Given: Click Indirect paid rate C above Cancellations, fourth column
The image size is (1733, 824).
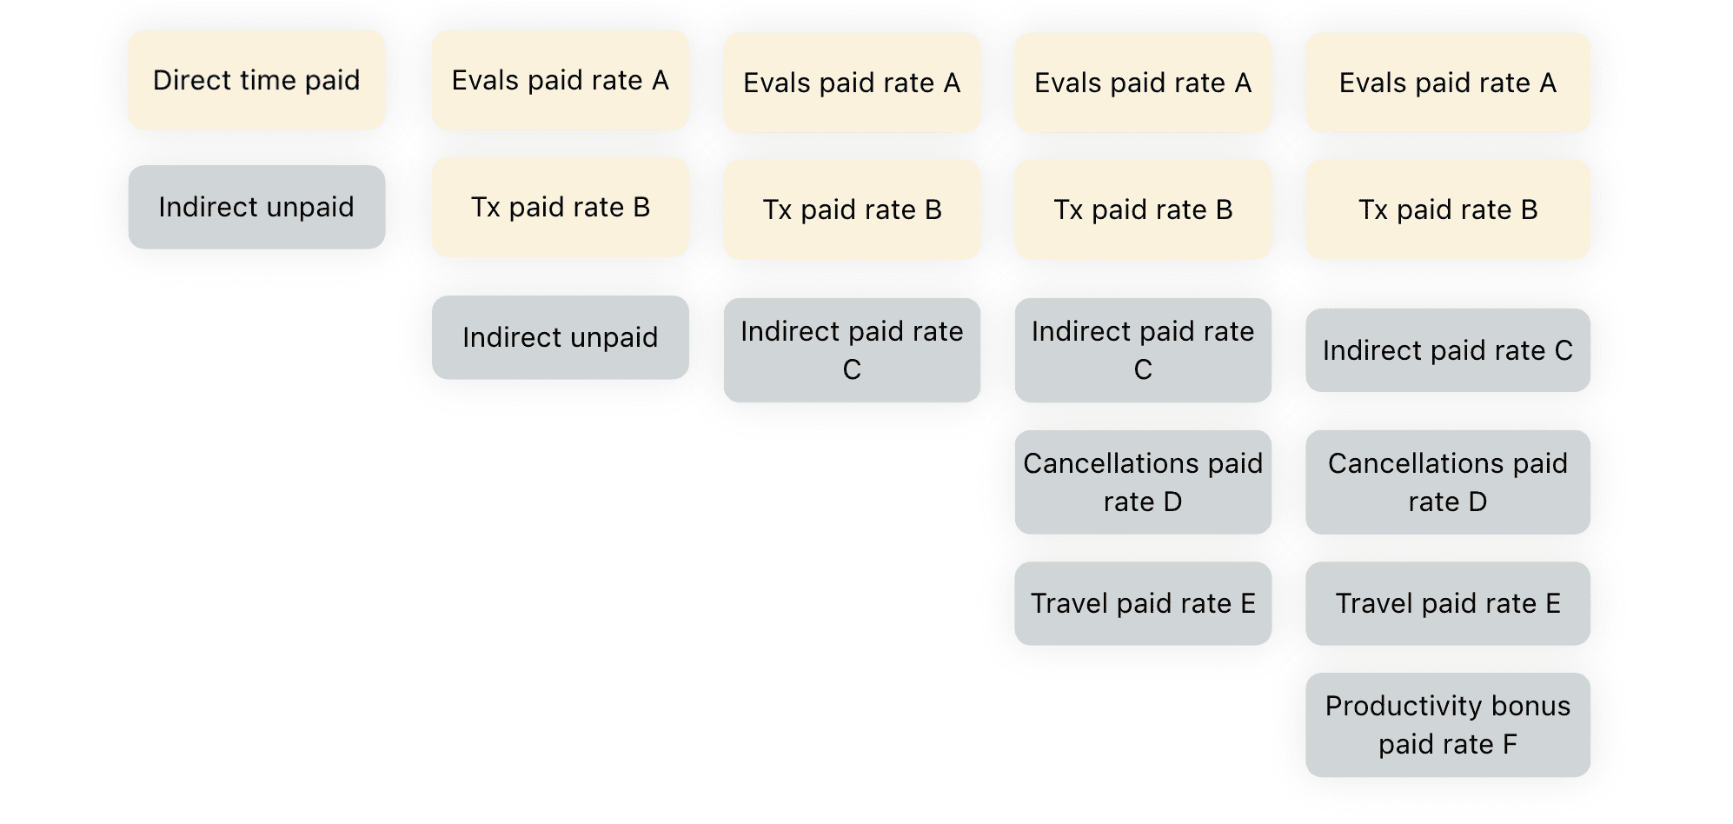Looking at the screenshot, I should [x=1143, y=350].
